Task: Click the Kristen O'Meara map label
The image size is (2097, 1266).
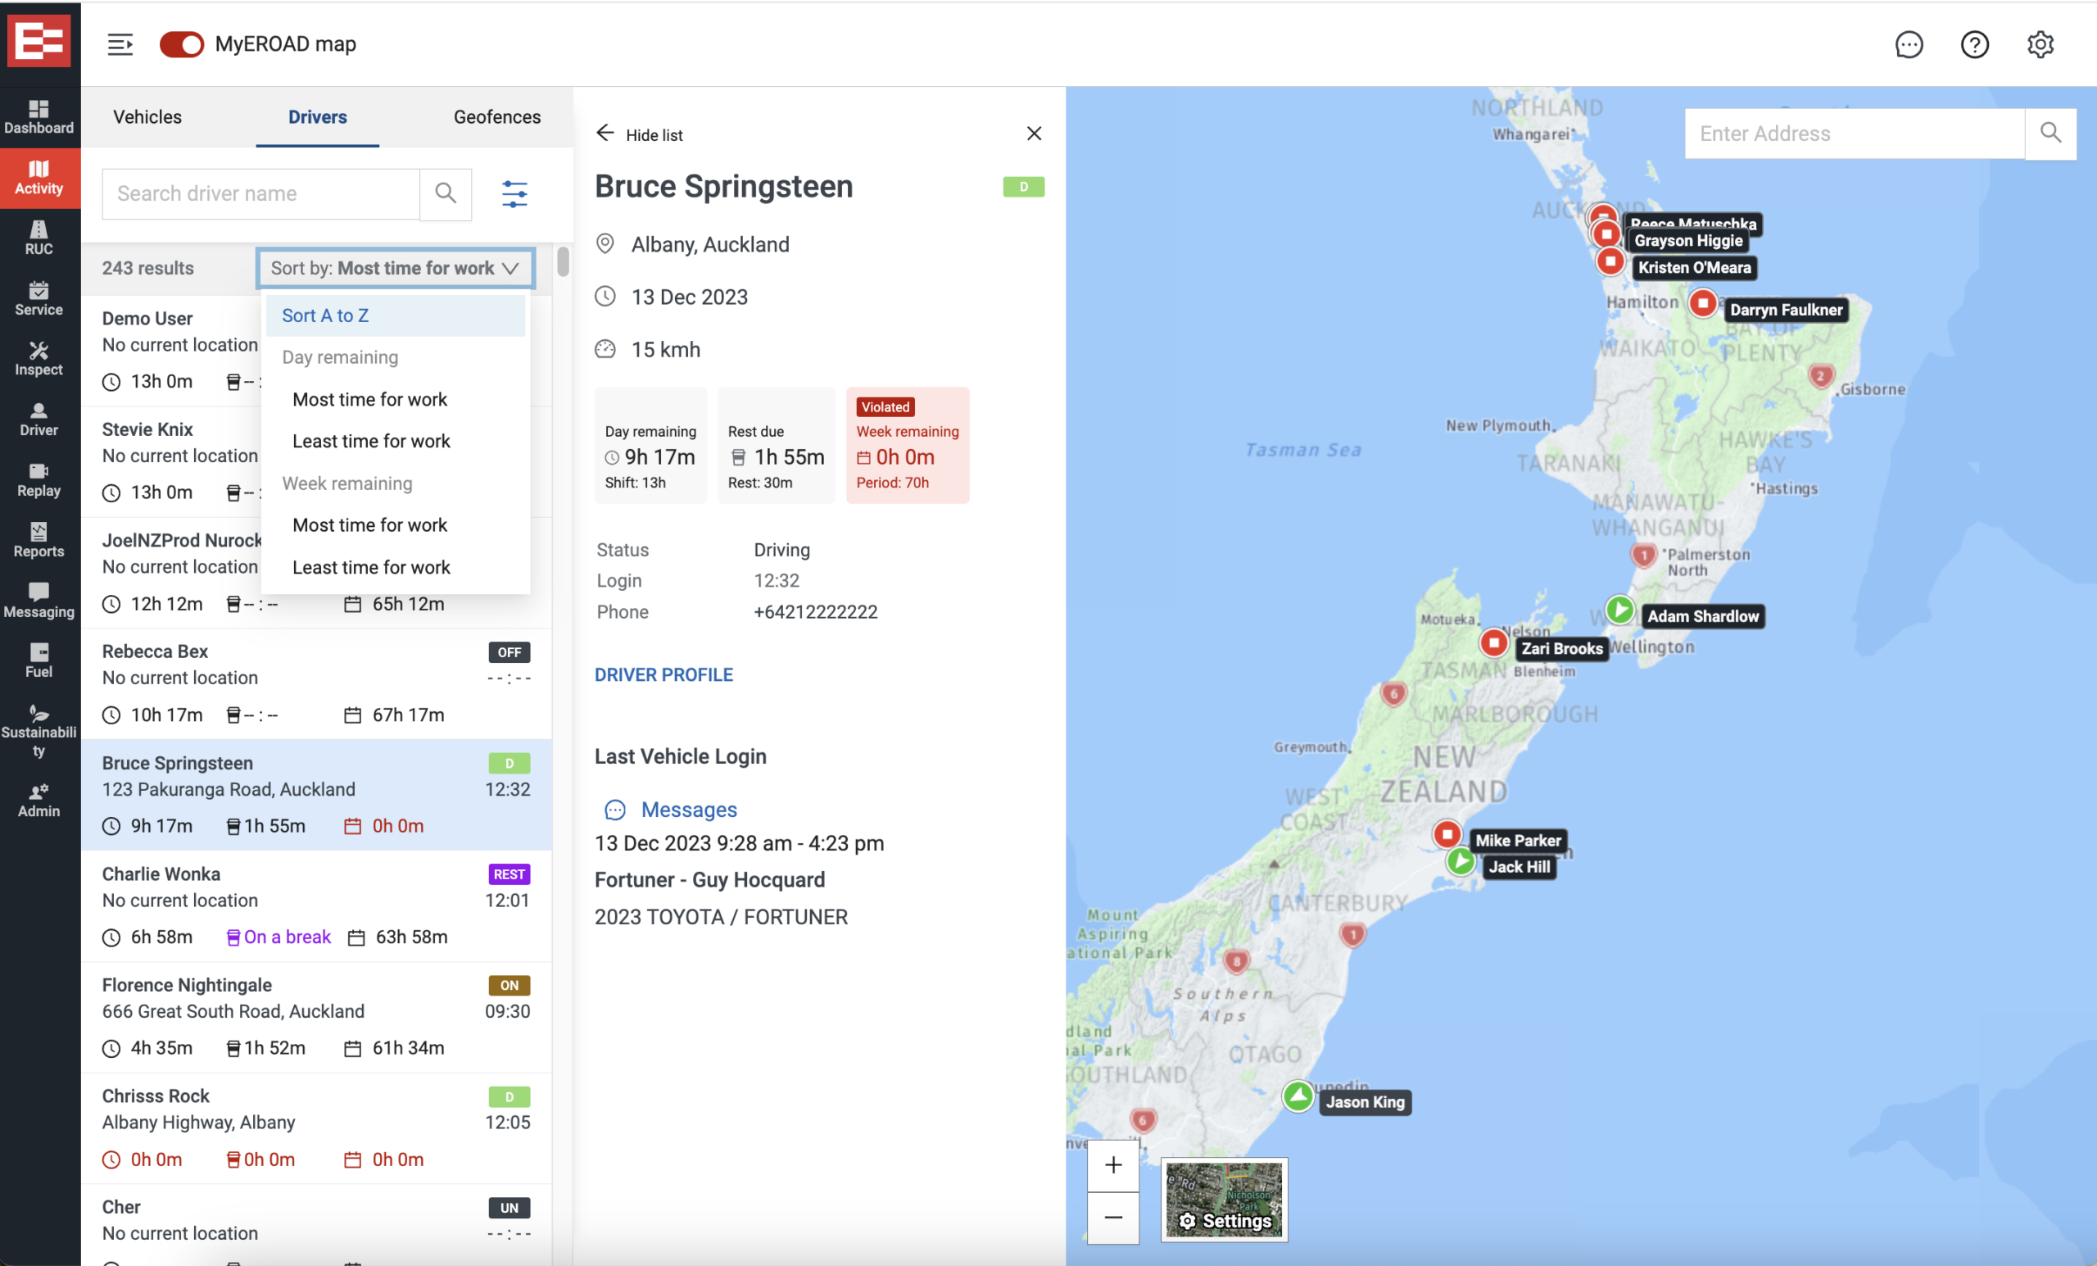Action: click(x=1694, y=267)
